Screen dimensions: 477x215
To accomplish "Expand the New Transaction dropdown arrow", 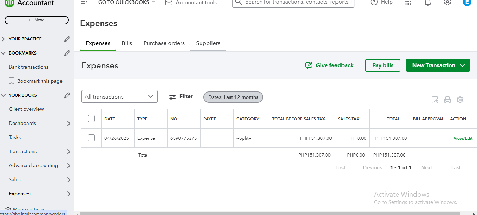I will click(462, 65).
